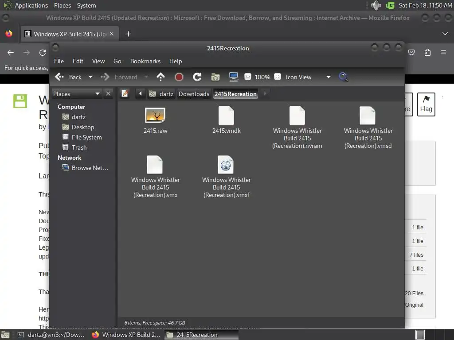Image resolution: width=454 pixels, height=340 pixels.
Task: Select Browse Network in sidebar
Action: point(85,168)
